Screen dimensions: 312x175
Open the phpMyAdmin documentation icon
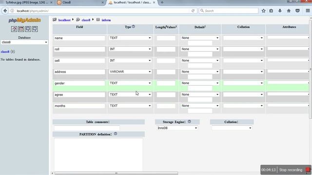28,29
